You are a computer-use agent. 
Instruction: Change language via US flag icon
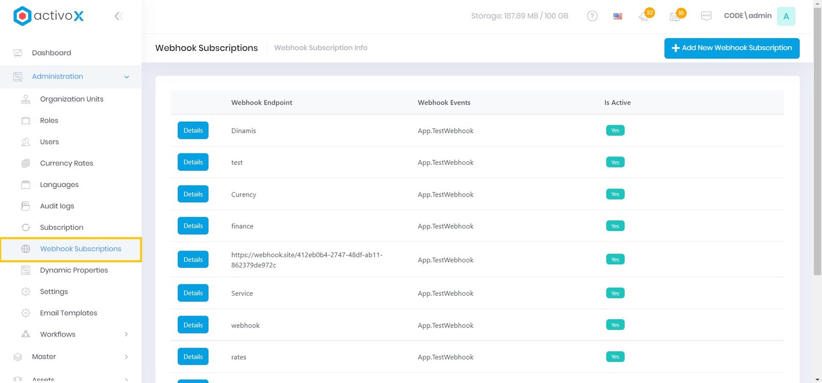[x=618, y=16]
